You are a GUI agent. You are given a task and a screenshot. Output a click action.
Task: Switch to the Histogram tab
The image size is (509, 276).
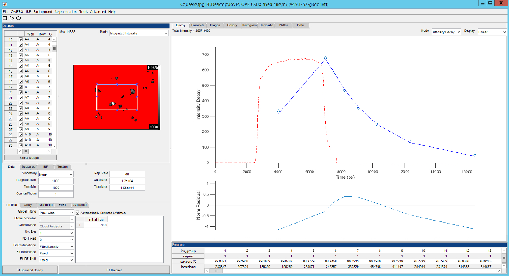point(249,25)
